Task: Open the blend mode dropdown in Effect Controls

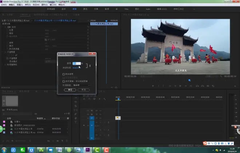Action: 51,62
